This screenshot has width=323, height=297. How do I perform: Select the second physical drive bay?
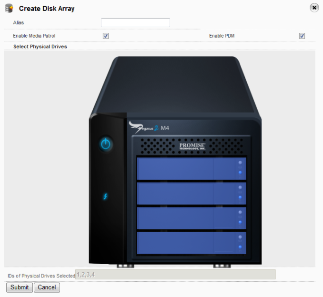192,194
